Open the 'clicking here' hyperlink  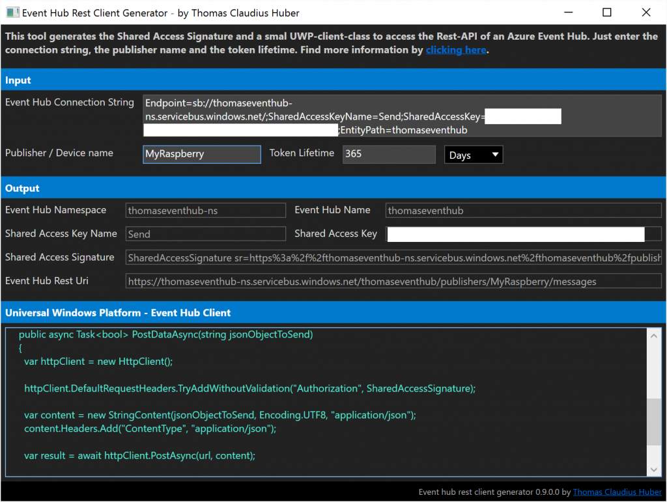pyautogui.click(x=456, y=49)
